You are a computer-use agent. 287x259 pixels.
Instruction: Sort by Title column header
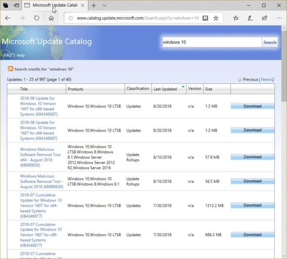(x=24, y=89)
